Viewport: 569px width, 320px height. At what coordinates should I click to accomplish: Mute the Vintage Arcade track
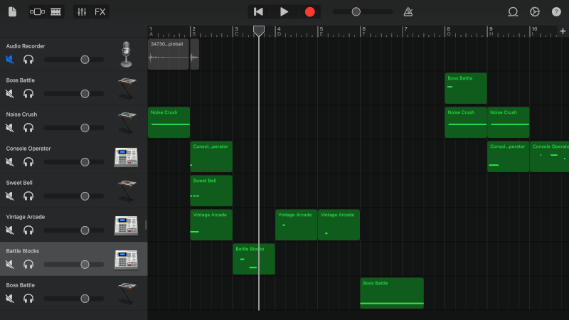click(10, 230)
